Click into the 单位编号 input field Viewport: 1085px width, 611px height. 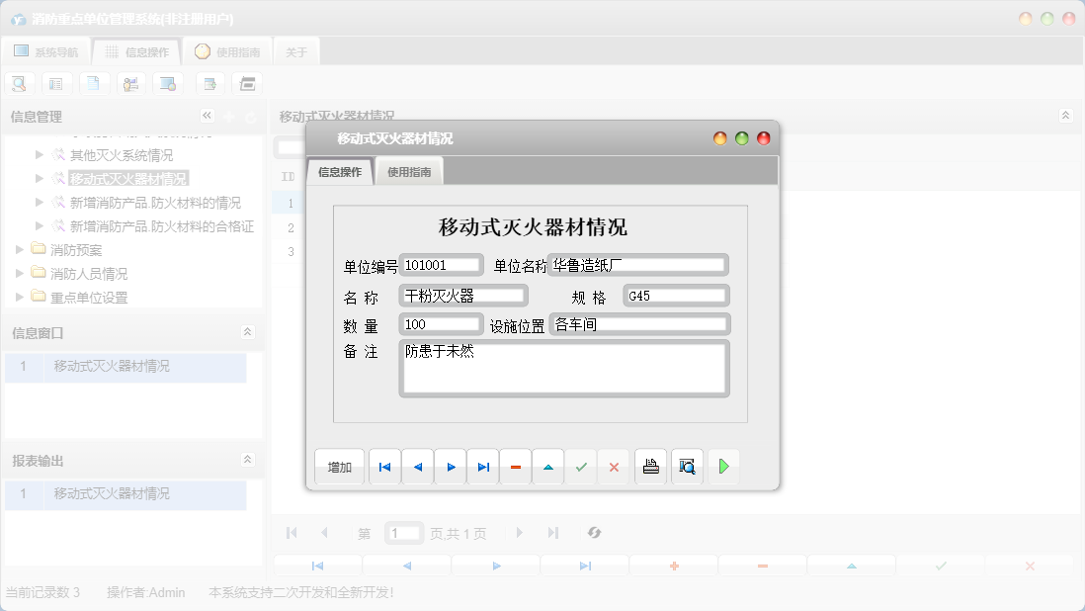click(440, 264)
